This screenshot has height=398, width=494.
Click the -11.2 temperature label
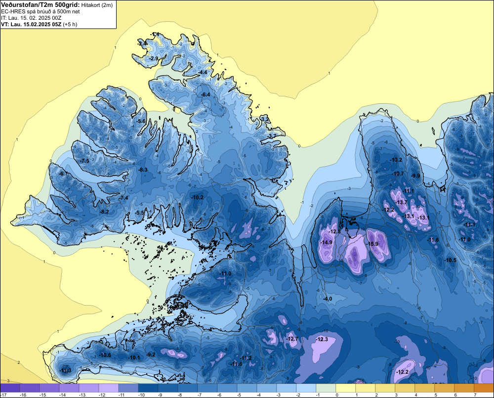246,358
